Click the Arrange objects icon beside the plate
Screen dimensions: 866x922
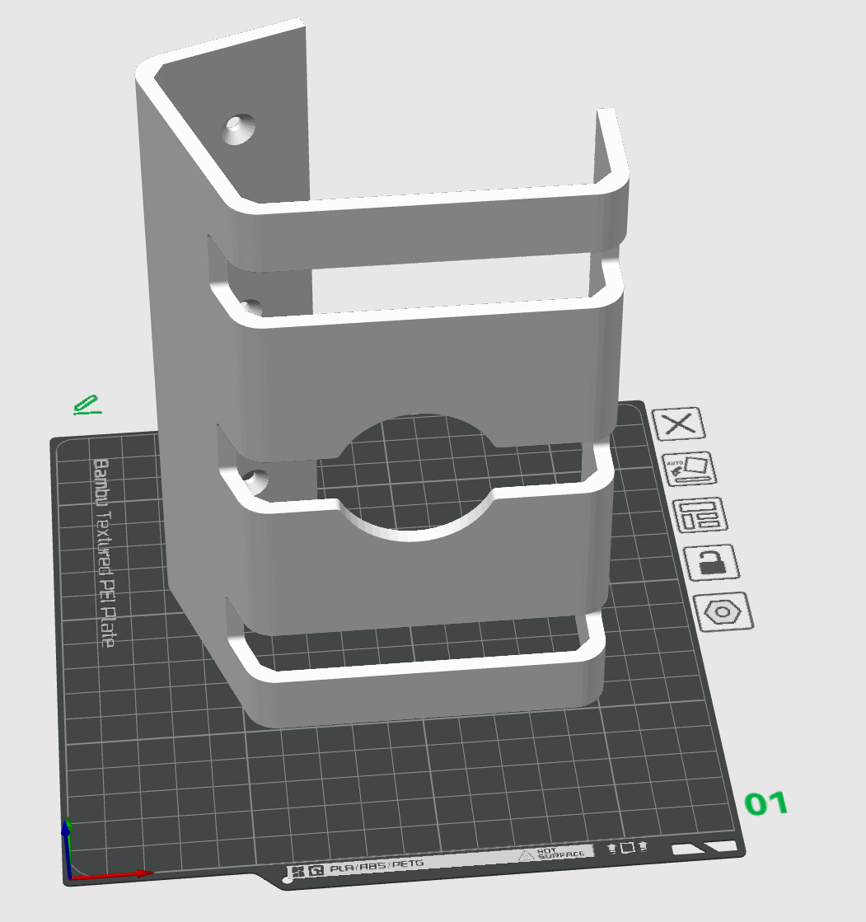pyautogui.click(x=700, y=515)
